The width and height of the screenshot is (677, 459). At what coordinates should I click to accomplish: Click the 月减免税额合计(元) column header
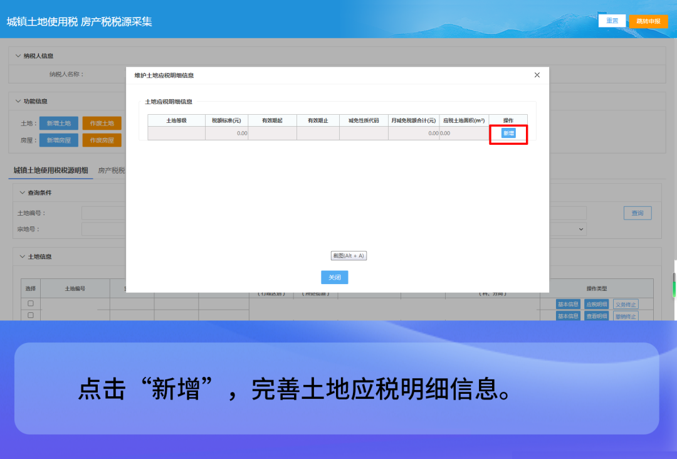point(414,120)
